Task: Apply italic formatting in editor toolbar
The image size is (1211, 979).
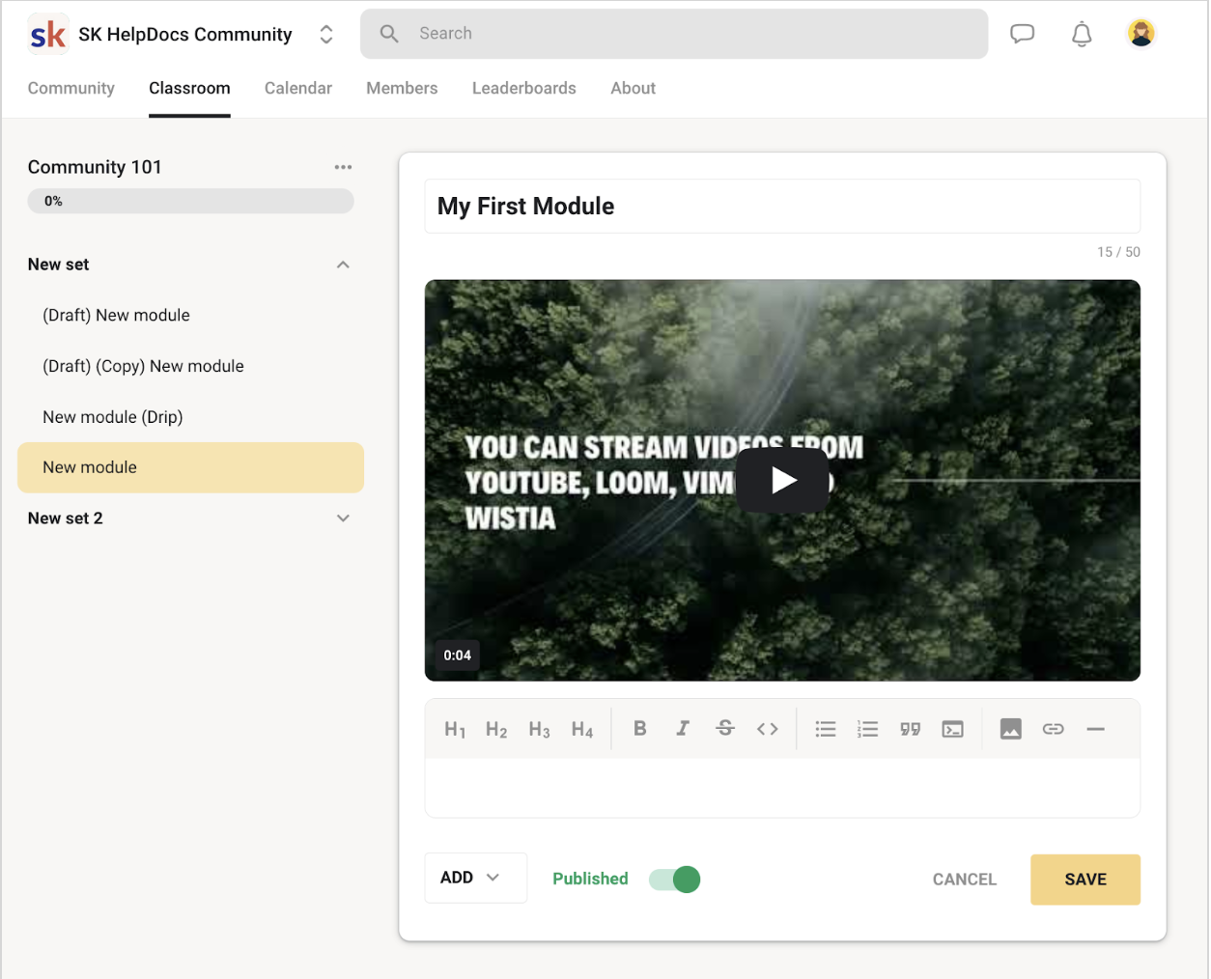Action: 683,729
